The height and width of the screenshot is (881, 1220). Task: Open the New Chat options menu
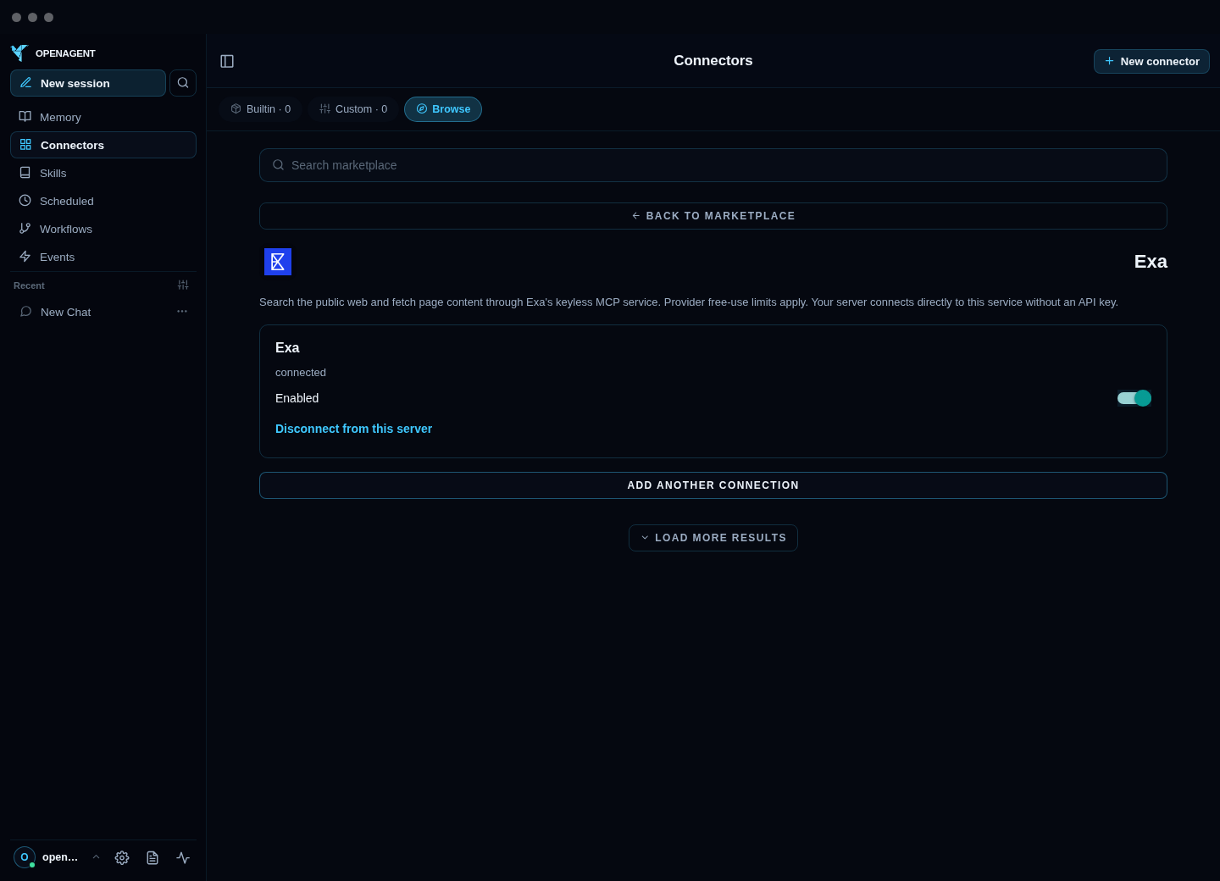(182, 312)
